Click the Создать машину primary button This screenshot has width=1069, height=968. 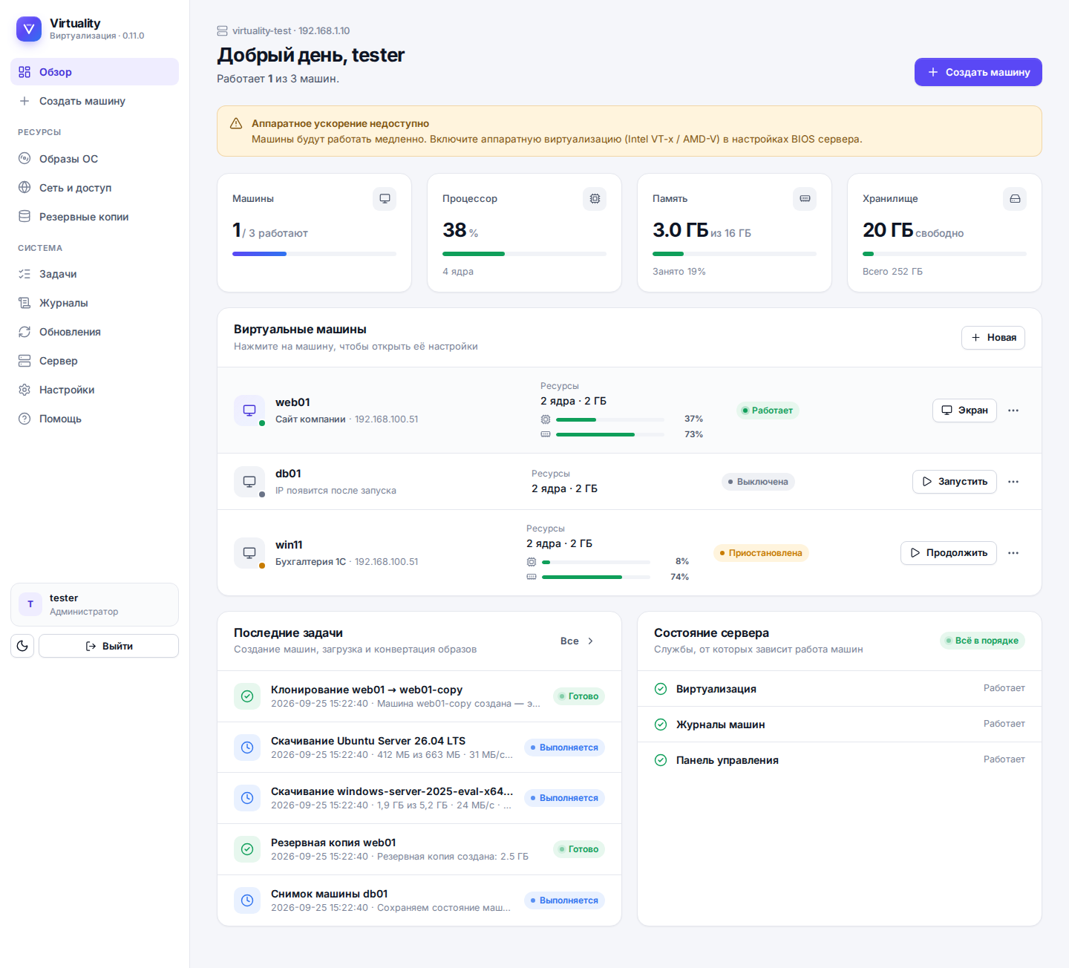(x=978, y=72)
